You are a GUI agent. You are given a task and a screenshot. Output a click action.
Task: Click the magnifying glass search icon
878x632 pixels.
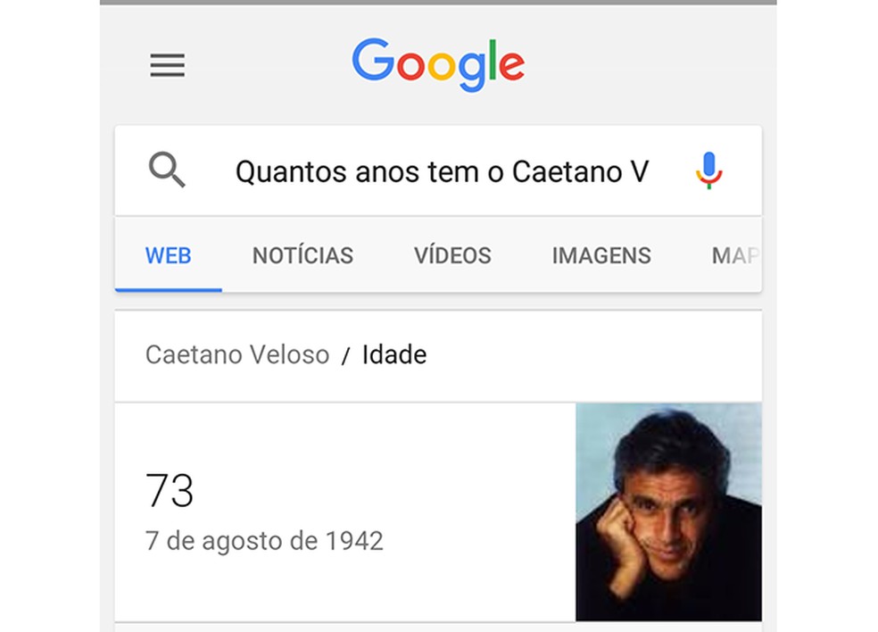pos(167,170)
